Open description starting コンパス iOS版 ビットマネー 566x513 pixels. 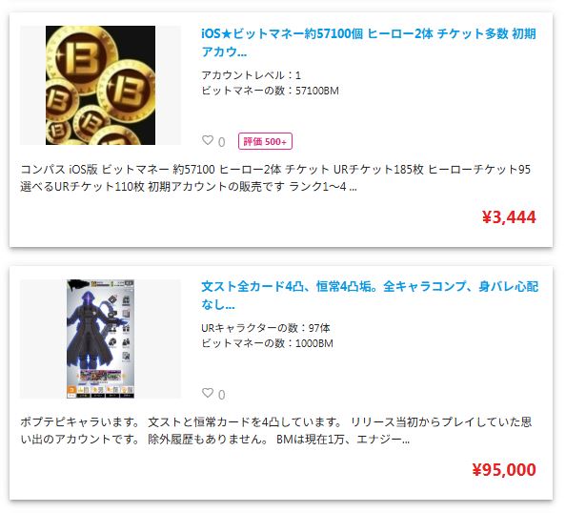coord(275,177)
